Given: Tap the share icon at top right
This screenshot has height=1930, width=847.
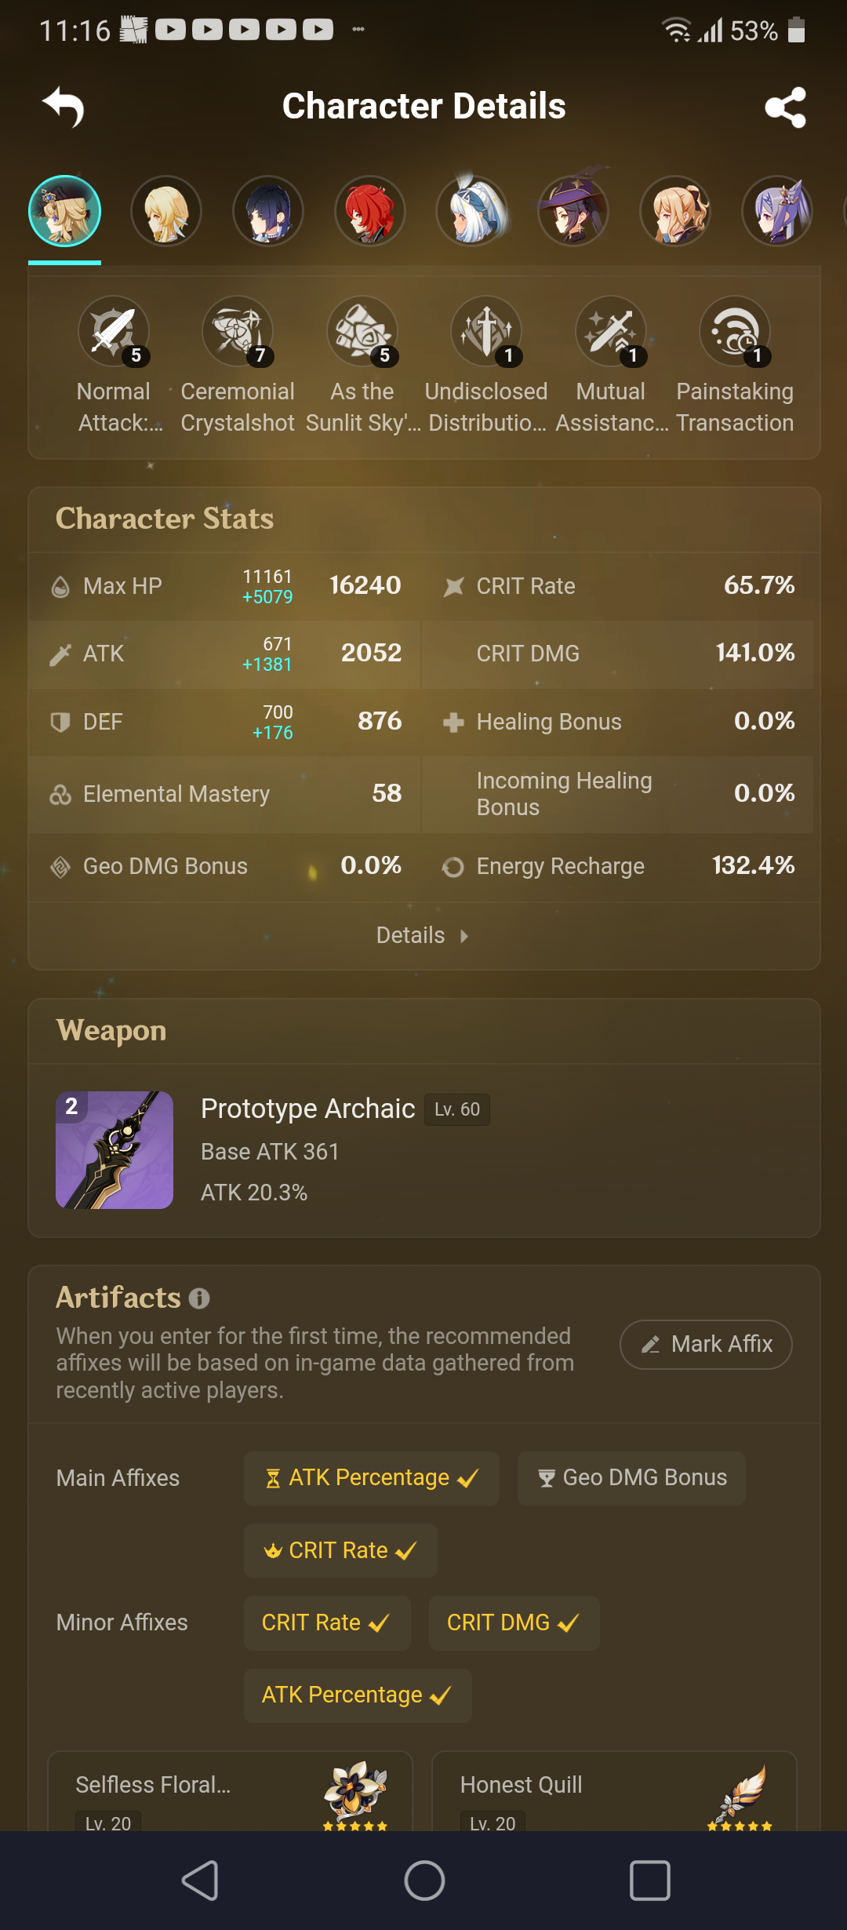Looking at the screenshot, I should tap(785, 107).
